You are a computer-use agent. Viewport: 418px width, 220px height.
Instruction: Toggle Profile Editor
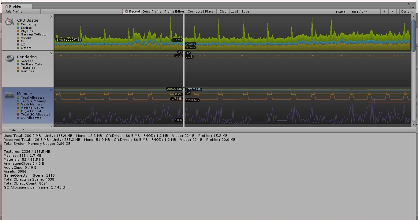(174, 12)
